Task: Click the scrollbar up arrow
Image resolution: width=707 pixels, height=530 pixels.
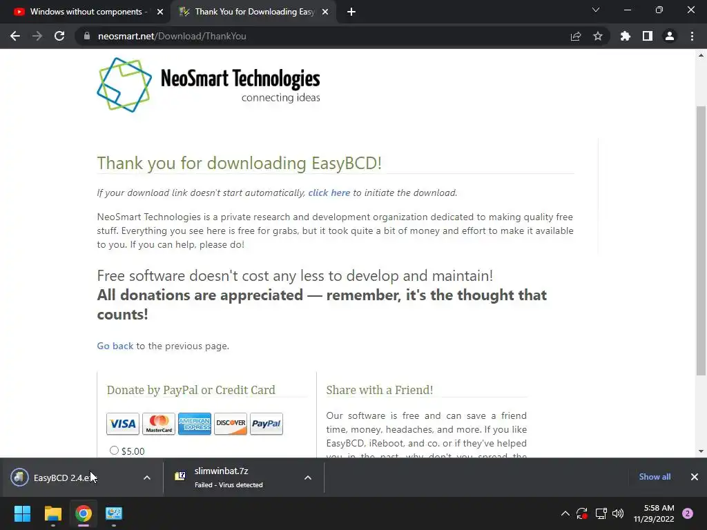Action: (x=701, y=55)
